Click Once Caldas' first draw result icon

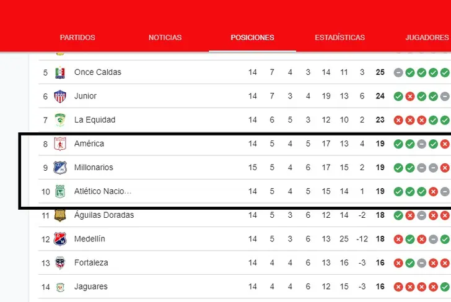click(x=398, y=72)
